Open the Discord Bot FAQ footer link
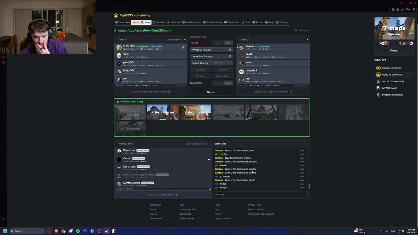This screenshot has height=235, width=418. click(x=188, y=219)
